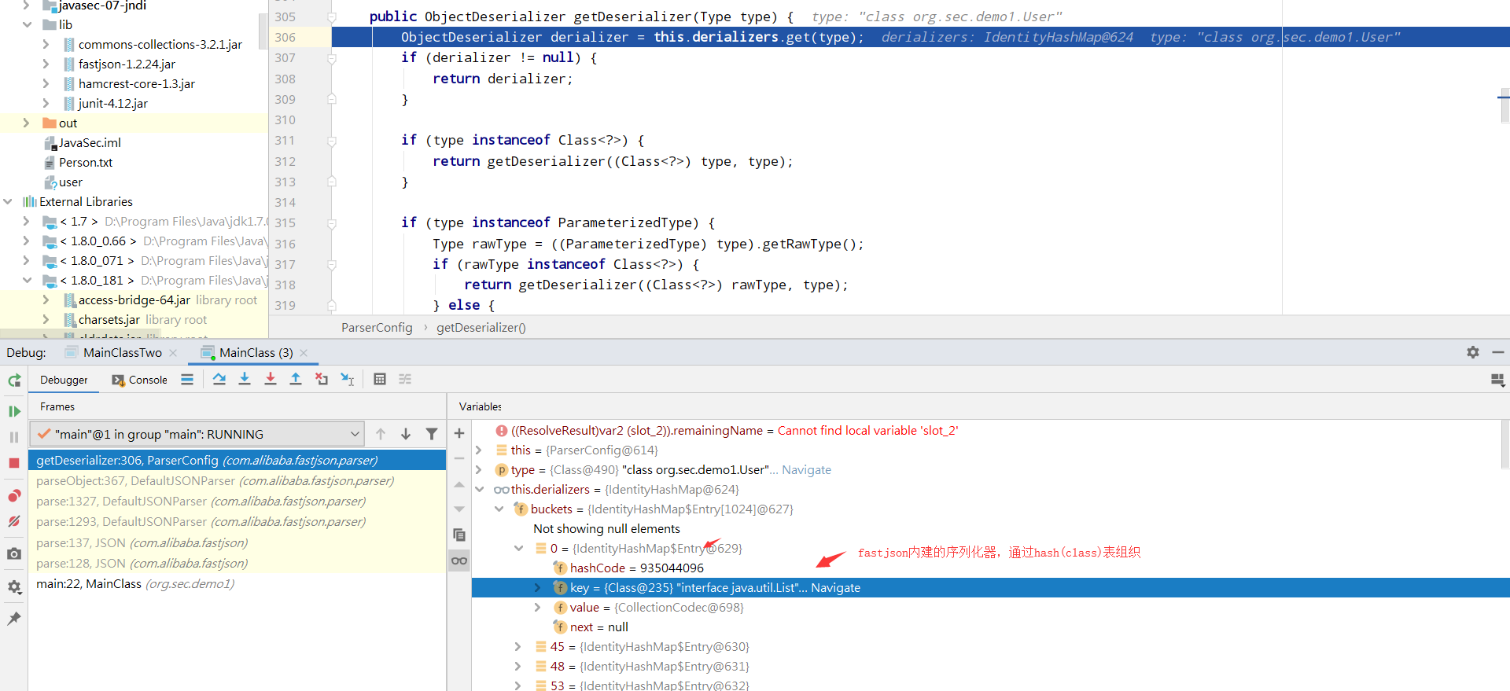
Task: Resume program execution
Action: (x=14, y=411)
